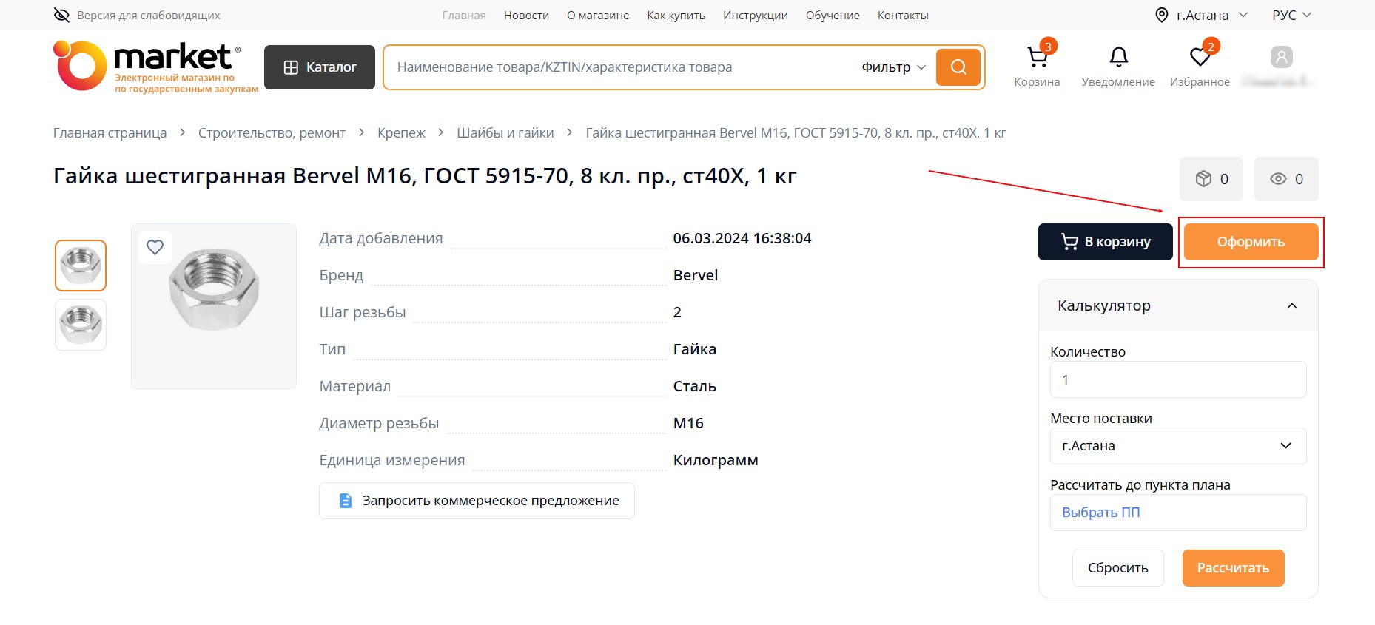Open the Новости menu item
This screenshot has width=1375, height=625.
click(526, 15)
